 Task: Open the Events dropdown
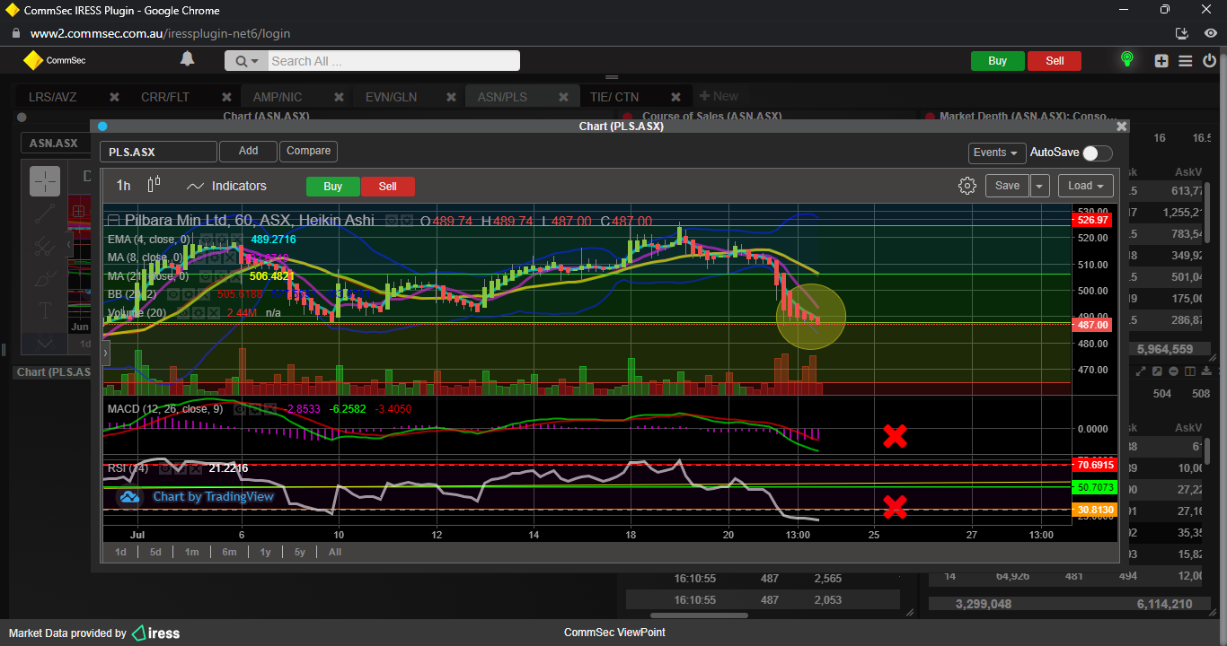tap(997, 153)
